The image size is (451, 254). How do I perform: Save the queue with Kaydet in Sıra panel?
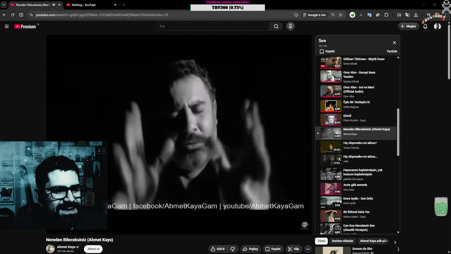pos(327,52)
